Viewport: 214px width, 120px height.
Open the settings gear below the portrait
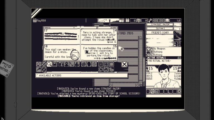coord(179,91)
